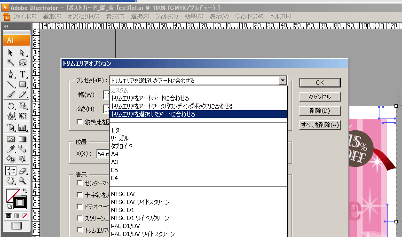Select the Blend tool
Screen dimensions: 402x237
tap(23, 149)
